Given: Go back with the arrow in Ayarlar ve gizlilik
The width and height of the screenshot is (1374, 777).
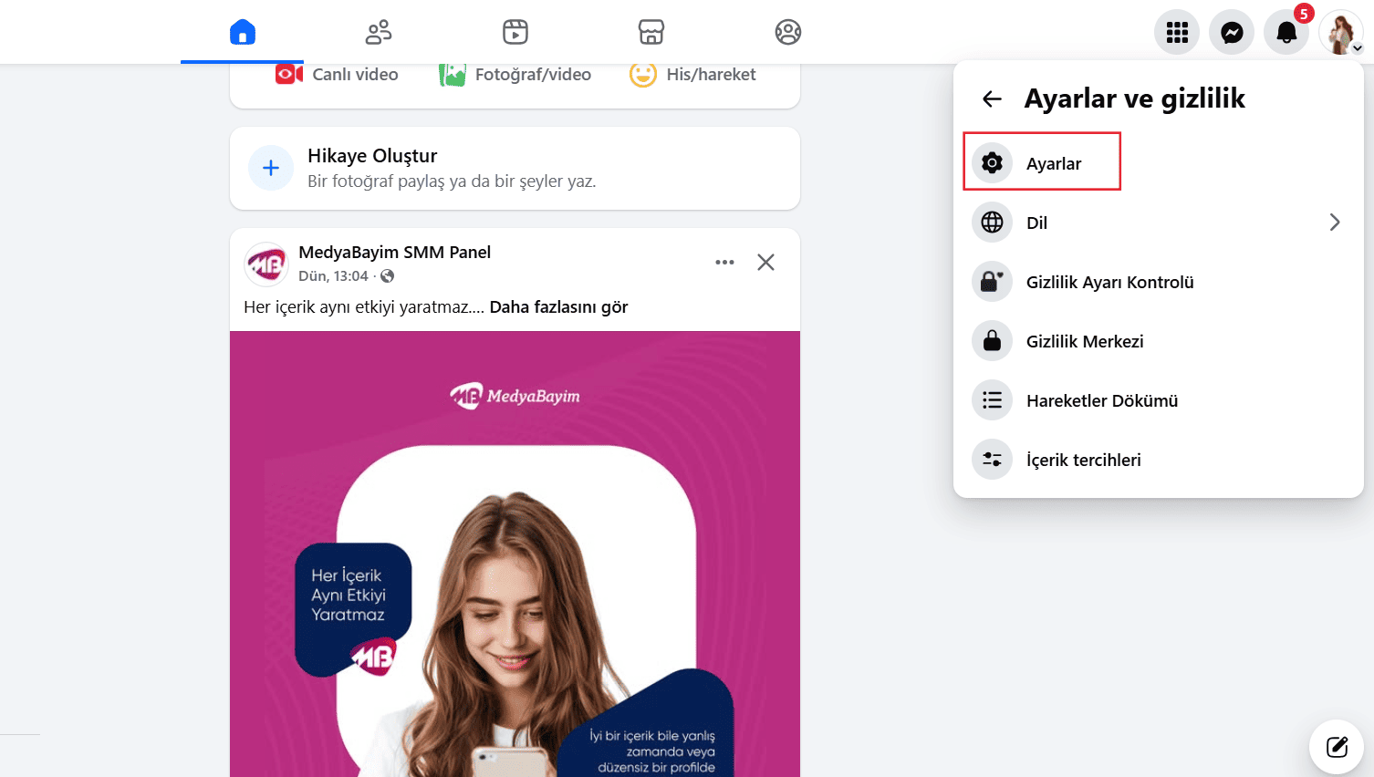Looking at the screenshot, I should [991, 98].
